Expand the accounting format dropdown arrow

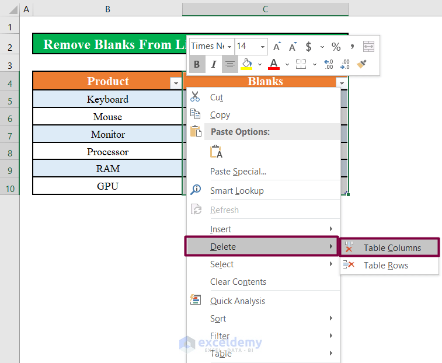[322, 47]
